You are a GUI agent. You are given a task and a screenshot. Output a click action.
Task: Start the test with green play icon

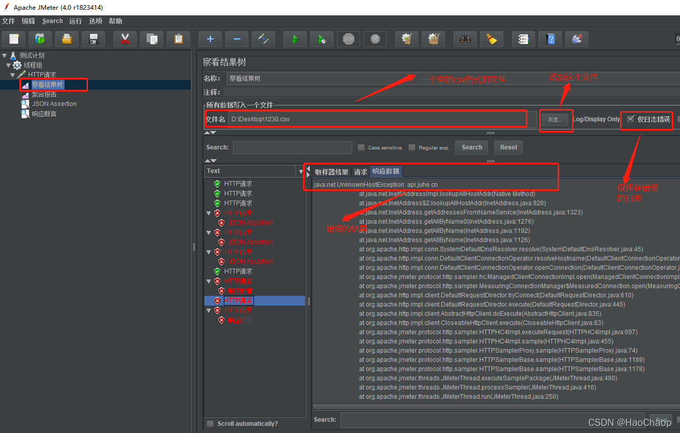tap(295, 39)
